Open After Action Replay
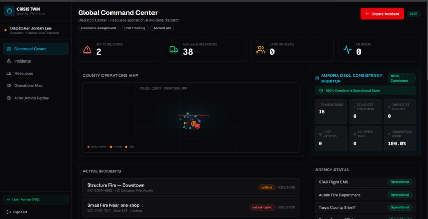The width and height of the screenshot is (428, 219). tap(36, 98)
